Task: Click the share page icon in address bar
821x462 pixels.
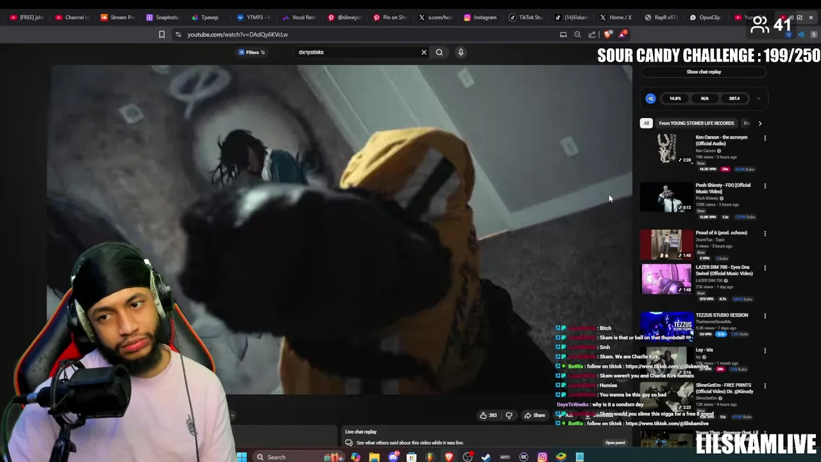Action: (x=591, y=35)
